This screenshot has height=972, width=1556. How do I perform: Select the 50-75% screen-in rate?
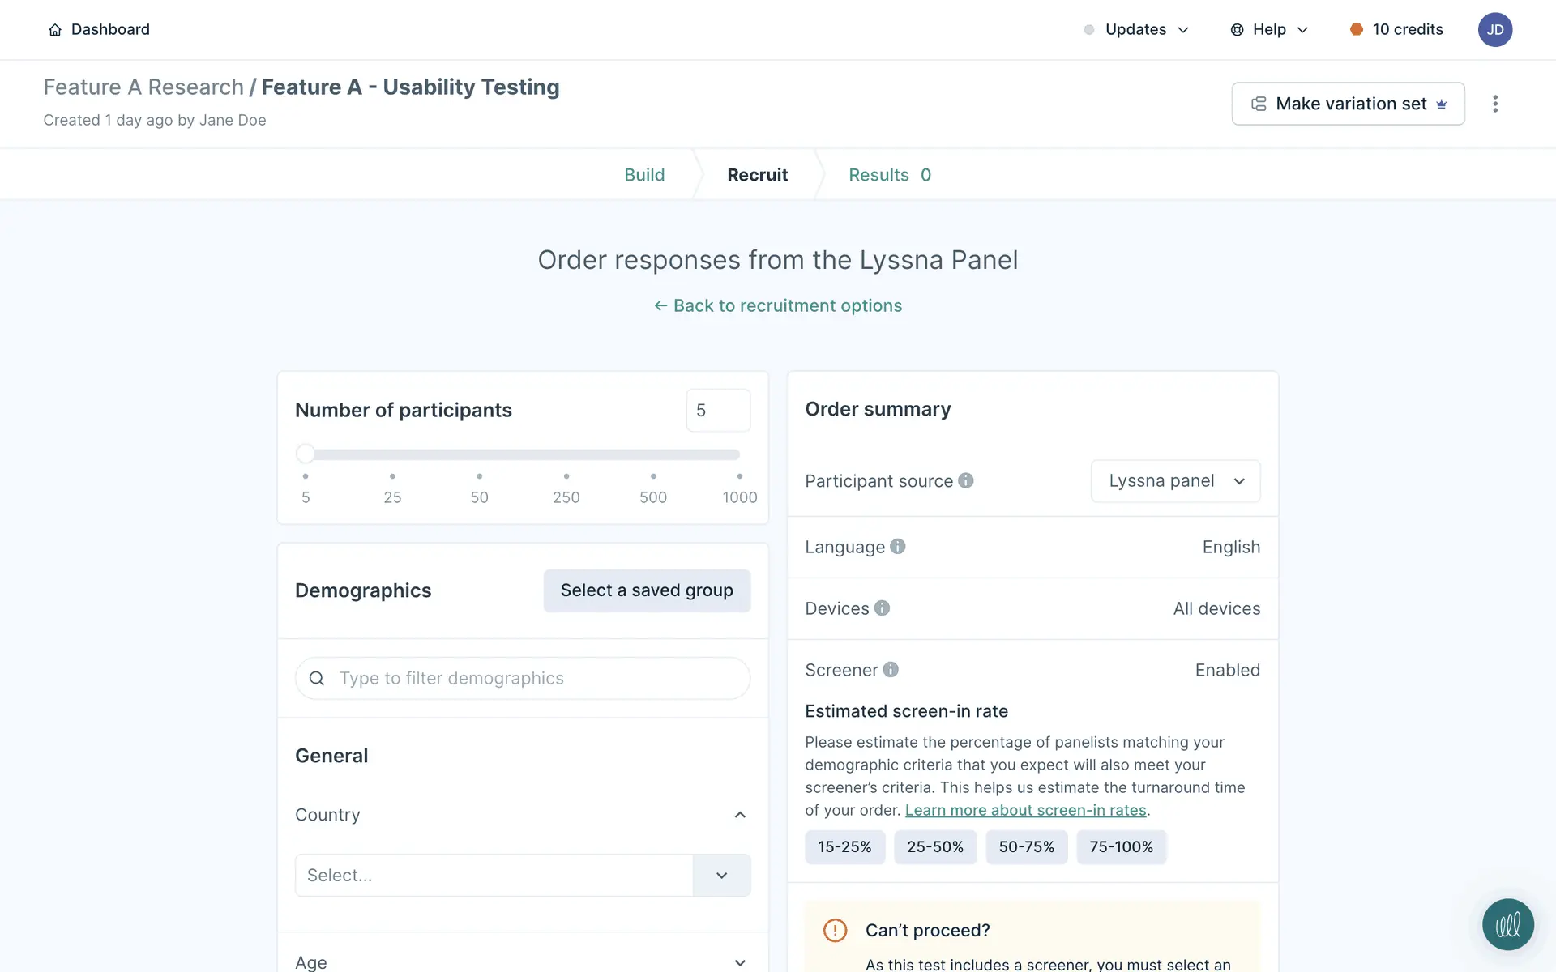(1026, 846)
